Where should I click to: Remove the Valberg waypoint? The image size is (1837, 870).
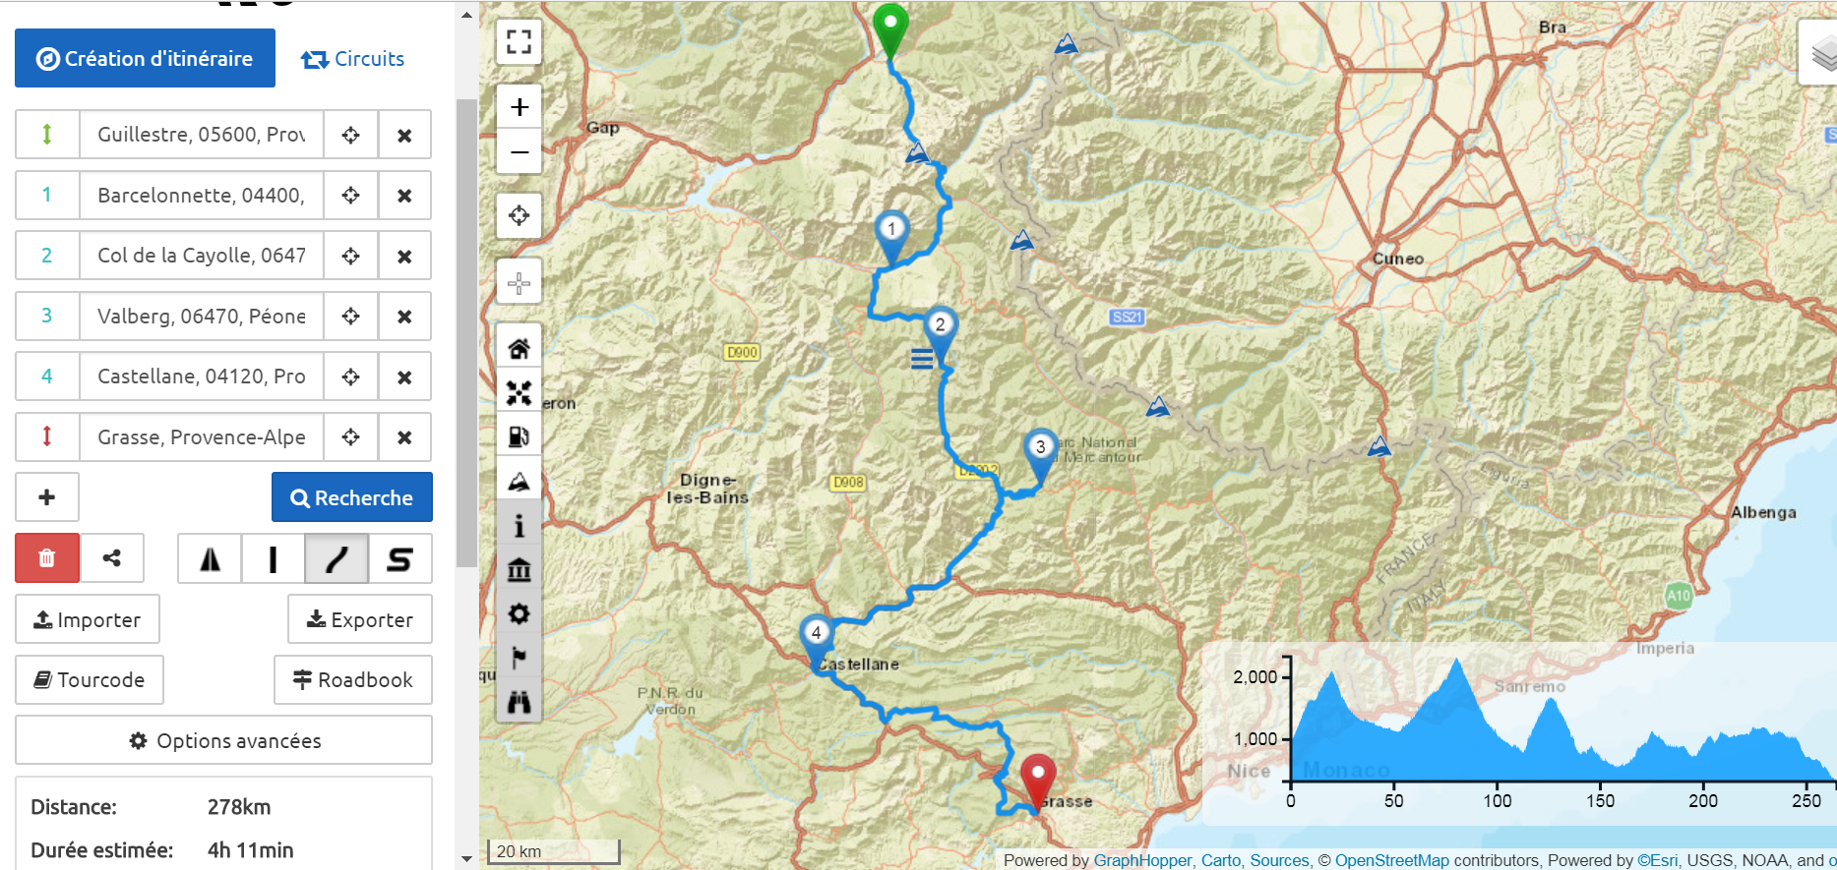[404, 317]
